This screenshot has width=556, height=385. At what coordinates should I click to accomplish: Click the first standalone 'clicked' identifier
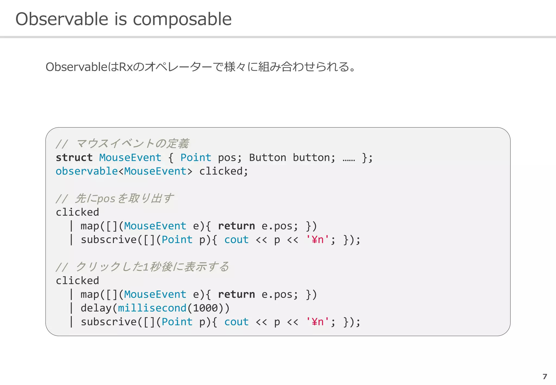point(77,212)
